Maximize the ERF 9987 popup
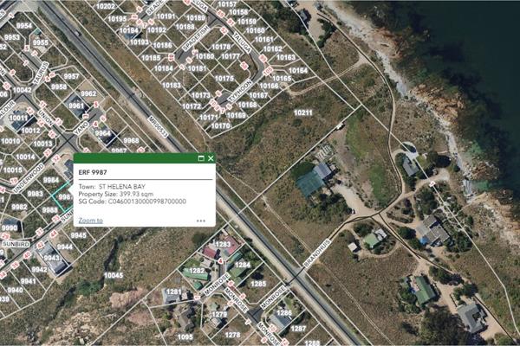Image resolution: width=520 pixels, height=346 pixels. pyautogui.click(x=201, y=158)
